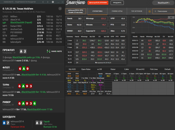This screenshot has width=175, height=130.
Task: Open the vs OR tab
Action: point(99,69)
